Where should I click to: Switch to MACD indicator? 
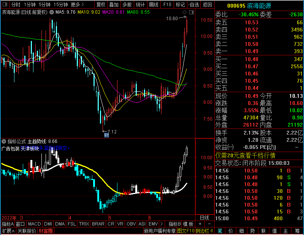pos(34,224)
